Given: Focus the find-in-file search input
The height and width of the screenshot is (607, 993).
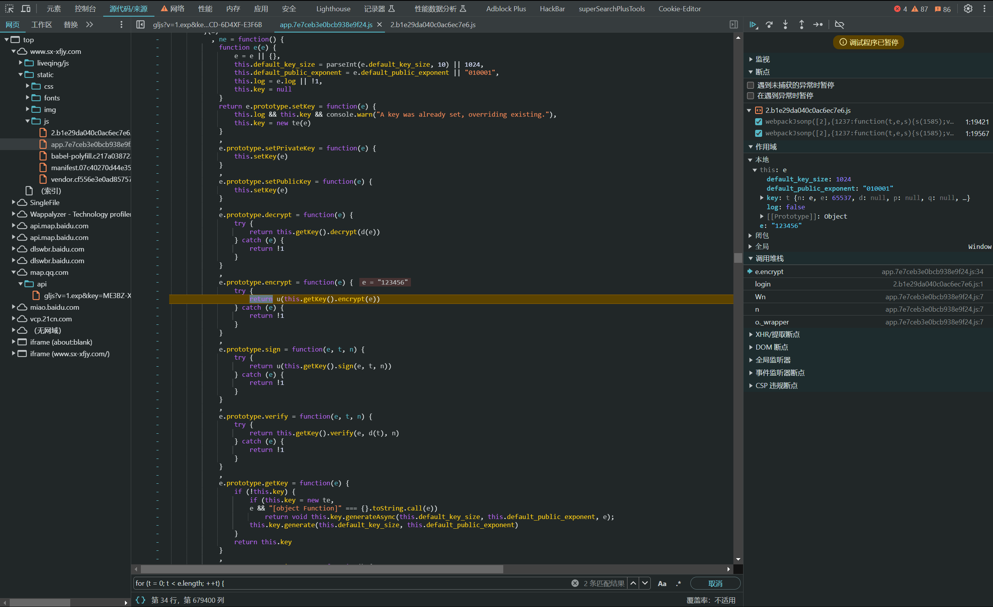Looking at the screenshot, I should [x=351, y=583].
